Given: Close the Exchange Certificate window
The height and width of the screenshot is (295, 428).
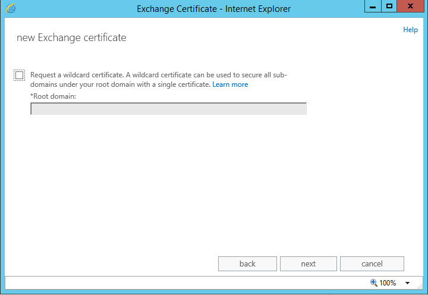Looking at the screenshot, I should pyautogui.click(x=410, y=7).
